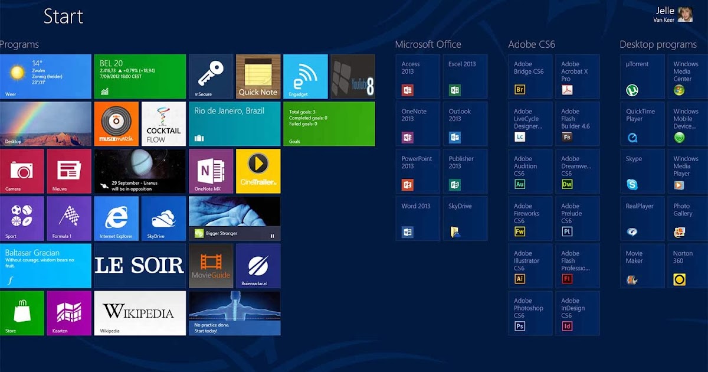Open Photo Gallery

point(688,218)
